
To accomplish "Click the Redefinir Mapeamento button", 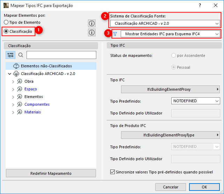I will (51, 173).
